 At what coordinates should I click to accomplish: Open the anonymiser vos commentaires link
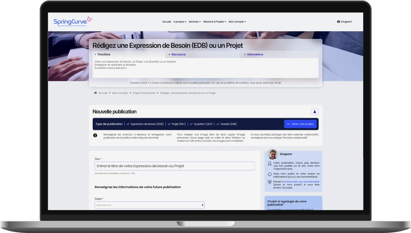point(302,181)
